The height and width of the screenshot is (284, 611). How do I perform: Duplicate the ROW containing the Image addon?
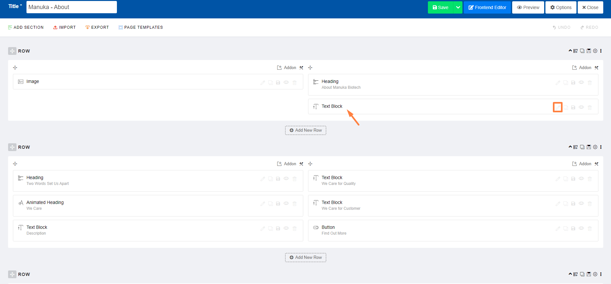(x=582, y=51)
